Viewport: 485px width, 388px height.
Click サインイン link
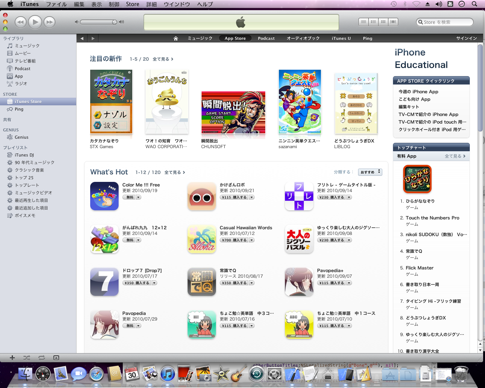click(x=466, y=38)
